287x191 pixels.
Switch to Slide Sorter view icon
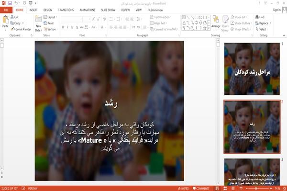[225, 189]
